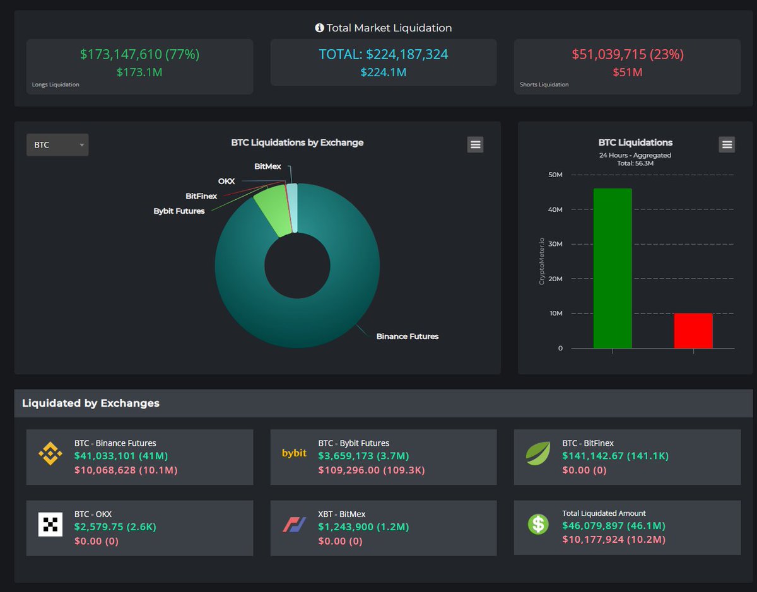Select the light BitMex pie slice
This screenshot has height=592, width=757.
[x=291, y=208]
